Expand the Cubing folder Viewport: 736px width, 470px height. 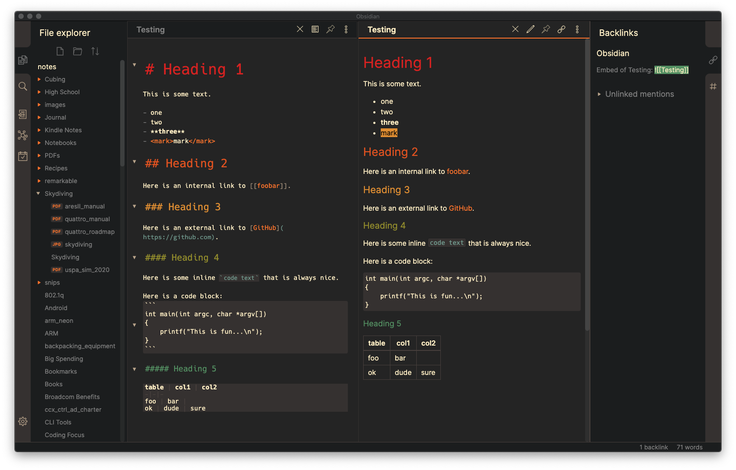(39, 79)
